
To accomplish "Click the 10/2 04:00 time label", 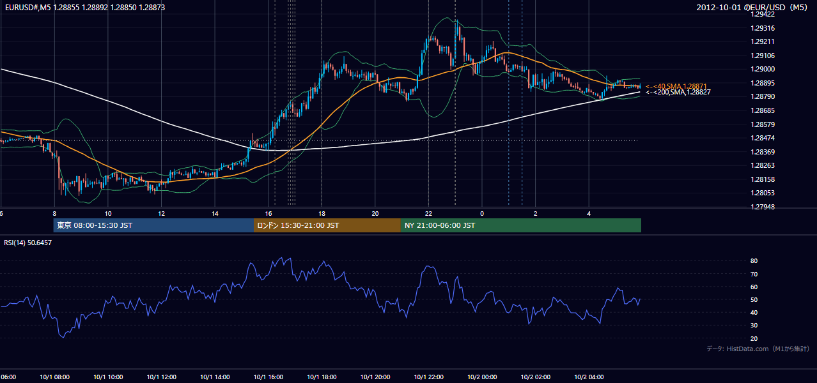I will (589, 377).
